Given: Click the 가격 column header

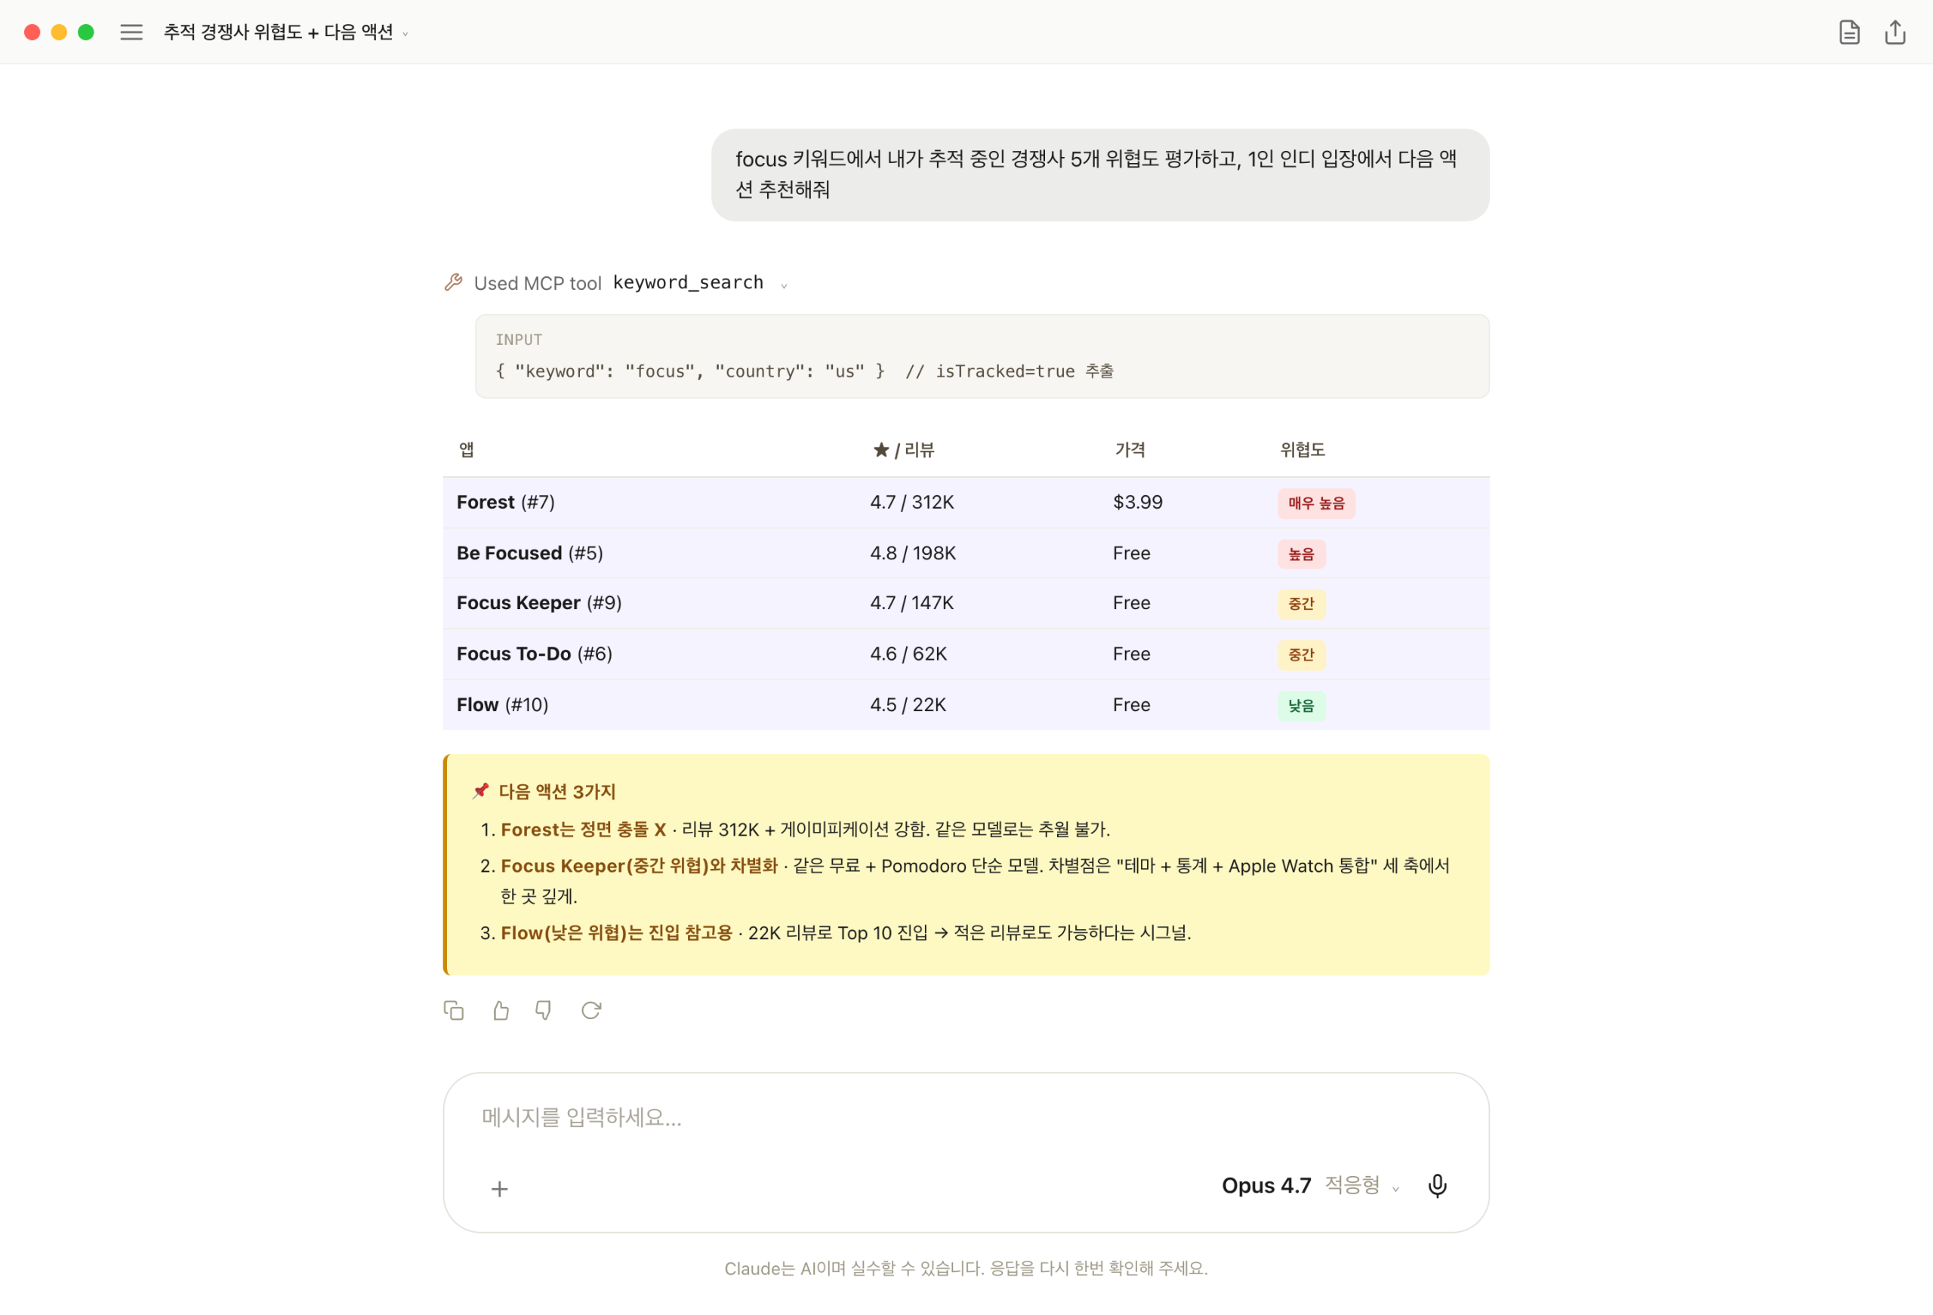Looking at the screenshot, I should (x=1130, y=450).
